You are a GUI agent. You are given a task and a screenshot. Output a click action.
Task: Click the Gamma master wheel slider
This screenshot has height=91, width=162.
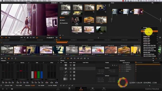click(x=22, y=80)
